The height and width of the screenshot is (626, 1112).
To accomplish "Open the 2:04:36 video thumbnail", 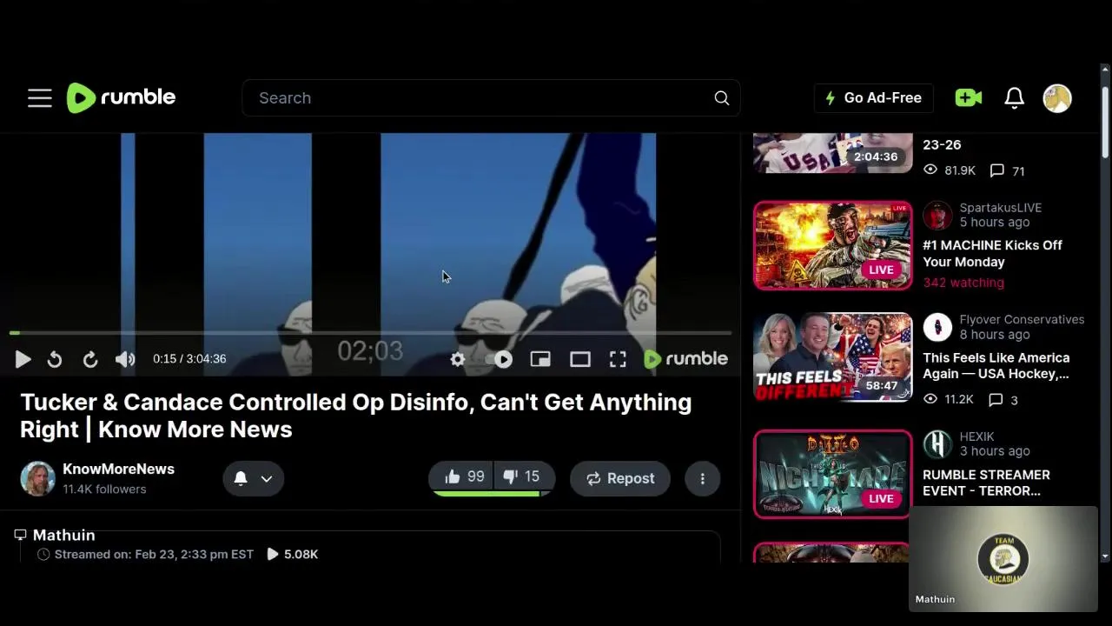I will pyautogui.click(x=833, y=153).
